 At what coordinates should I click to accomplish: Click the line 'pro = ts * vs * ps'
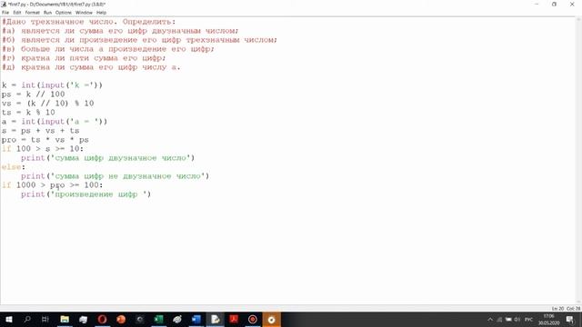[x=45, y=140]
